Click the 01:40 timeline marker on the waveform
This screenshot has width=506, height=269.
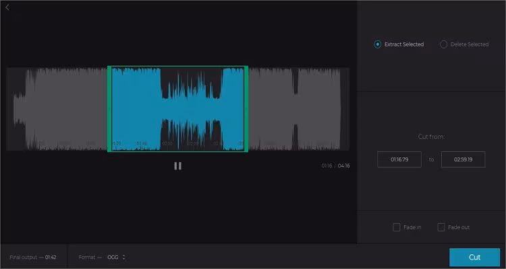[x=142, y=143]
